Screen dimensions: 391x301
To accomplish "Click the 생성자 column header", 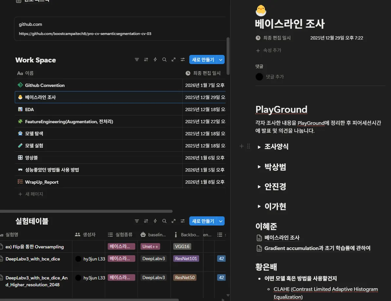I will [88, 235].
